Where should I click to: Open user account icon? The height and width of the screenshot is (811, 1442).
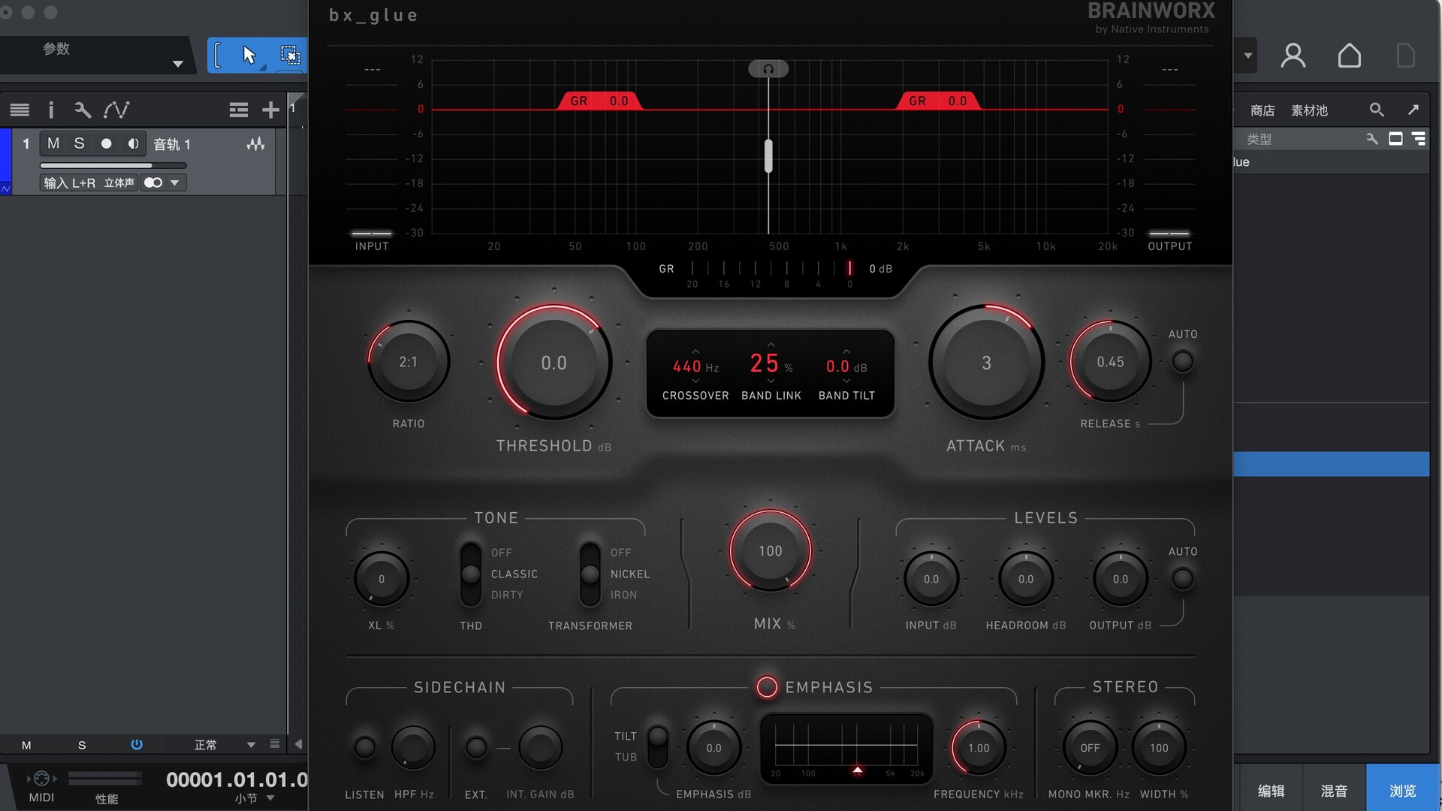(x=1293, y=56)
